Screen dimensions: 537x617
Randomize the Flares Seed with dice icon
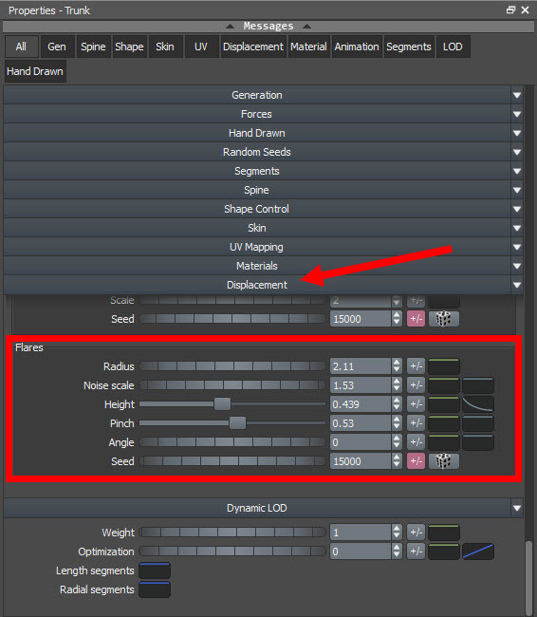(443, 461)
